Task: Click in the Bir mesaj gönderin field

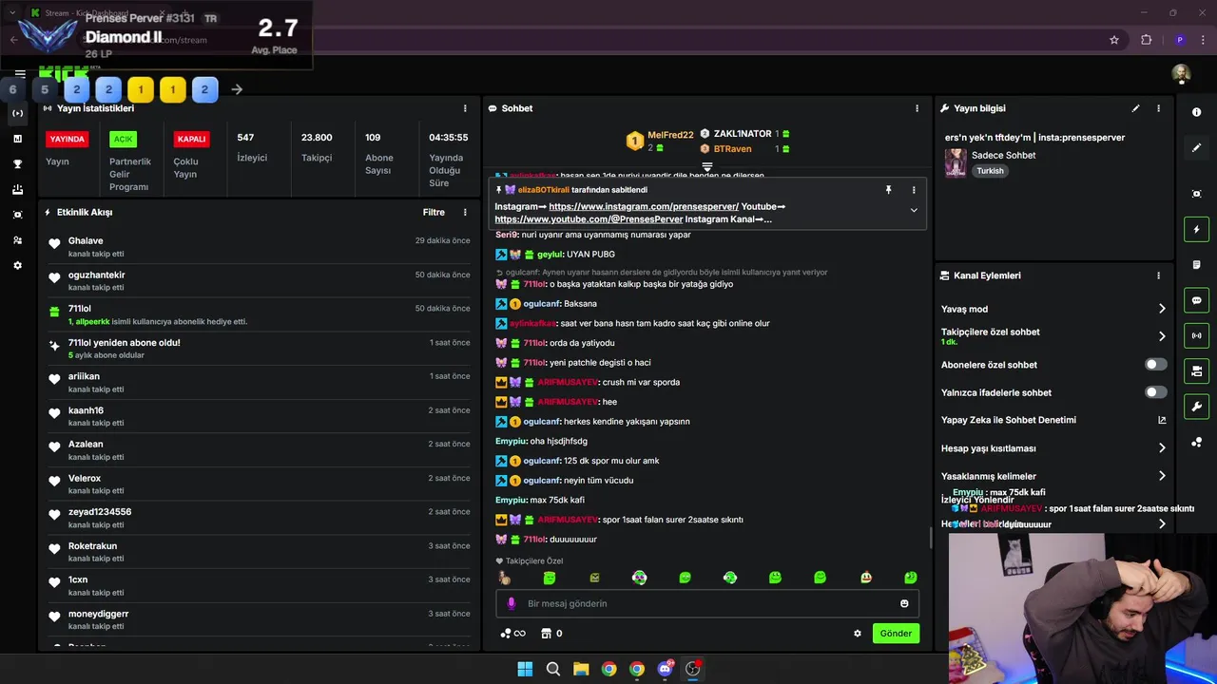Action: click(707, 603)
